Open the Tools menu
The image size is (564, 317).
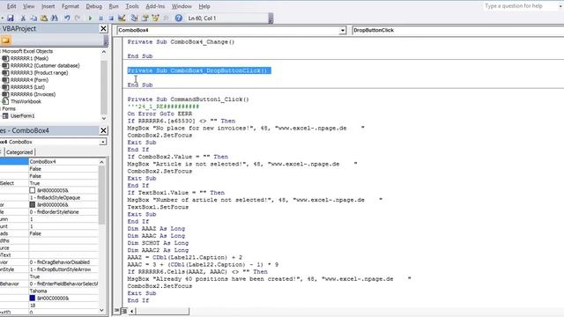pos(132,6)
